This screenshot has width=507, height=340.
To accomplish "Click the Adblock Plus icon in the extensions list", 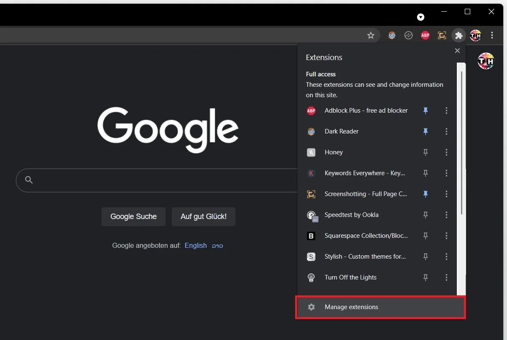I will tap(311, 111).
